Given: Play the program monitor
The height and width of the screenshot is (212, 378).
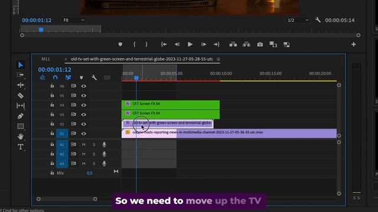Looking at the screenshot, I should 190,45.
